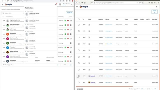Open the Sherwin Je... creator link in video table
This screenshot has height=90, width=160.
coord(93,82)
